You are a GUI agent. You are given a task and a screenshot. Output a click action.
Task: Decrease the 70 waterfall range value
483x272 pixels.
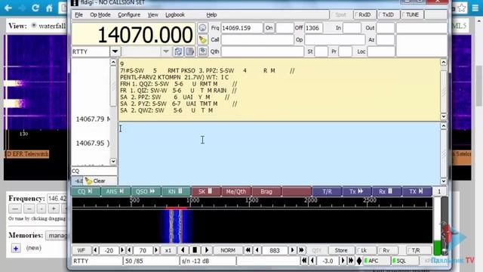click(129, 250)
